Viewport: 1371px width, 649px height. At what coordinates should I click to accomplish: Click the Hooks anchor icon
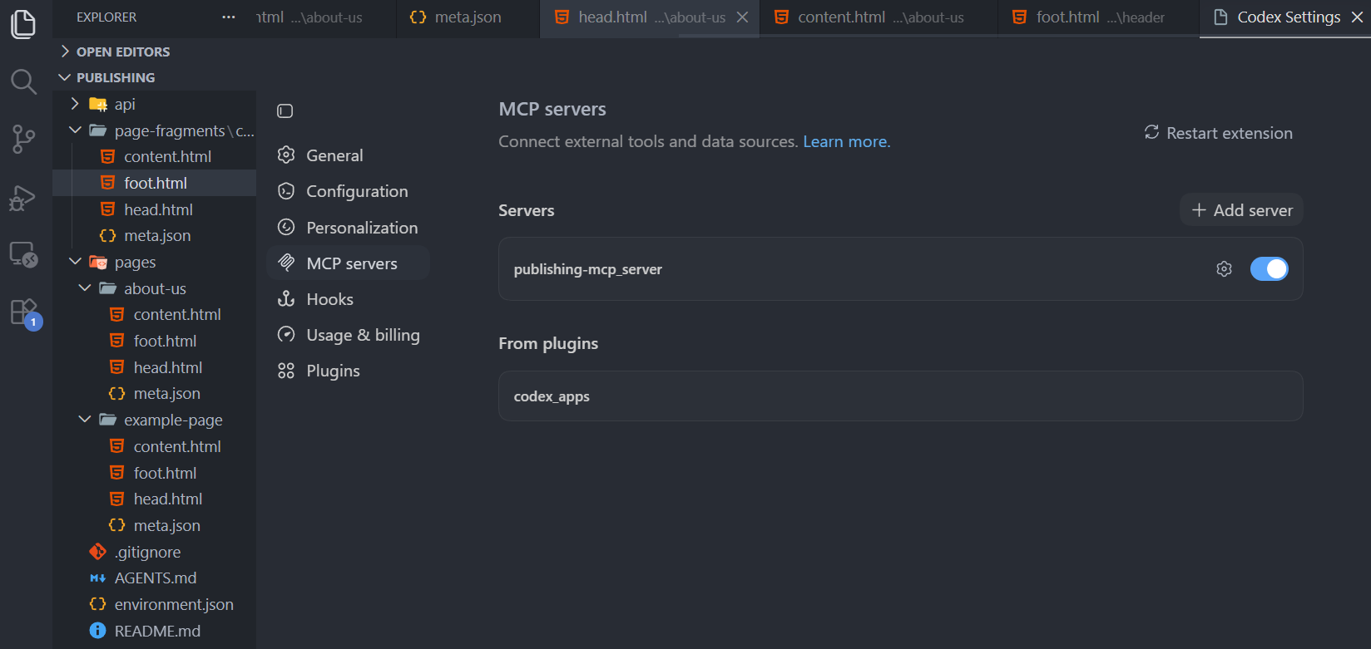click(x=286, y=299)
